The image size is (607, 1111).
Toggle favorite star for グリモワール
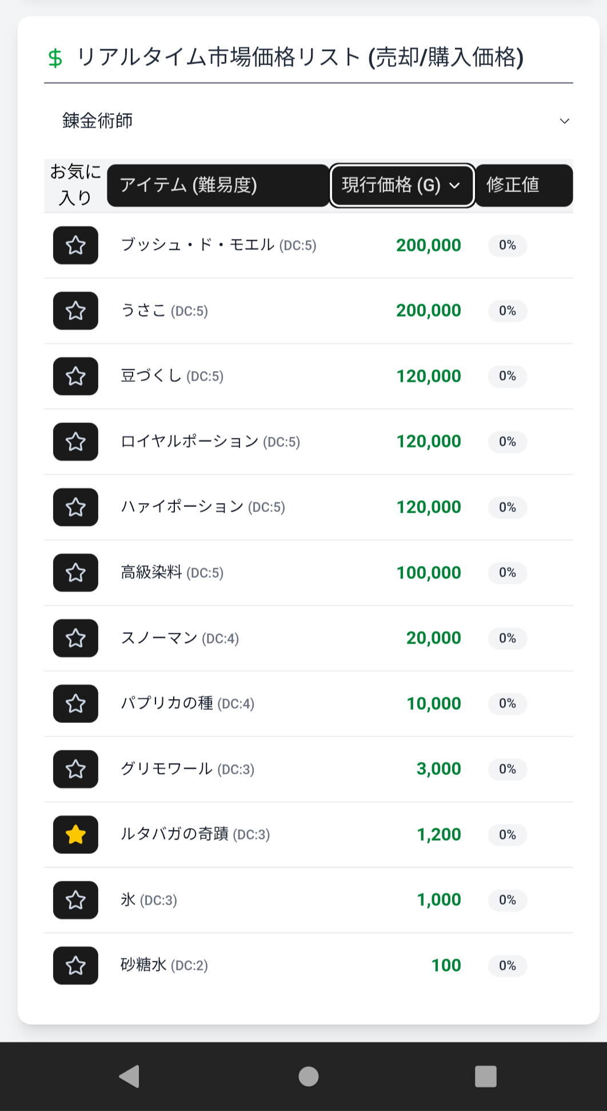(x=75, y=769)
